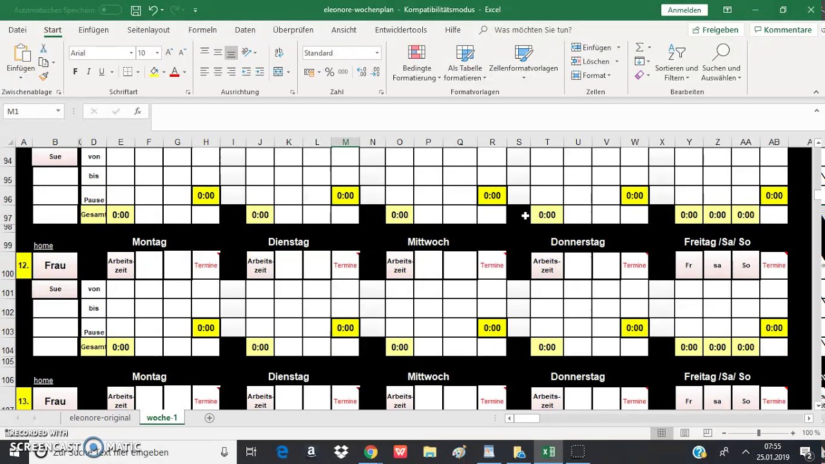Screen dimensions: 825x464
Task: Select the Format Painter brush icon
Action: (43, 76)
